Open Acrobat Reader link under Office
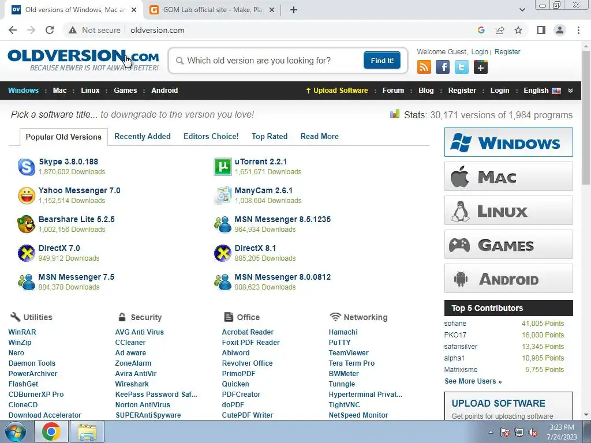The width and height of the screenshot is (591, 443). click(x=248, y=332)
